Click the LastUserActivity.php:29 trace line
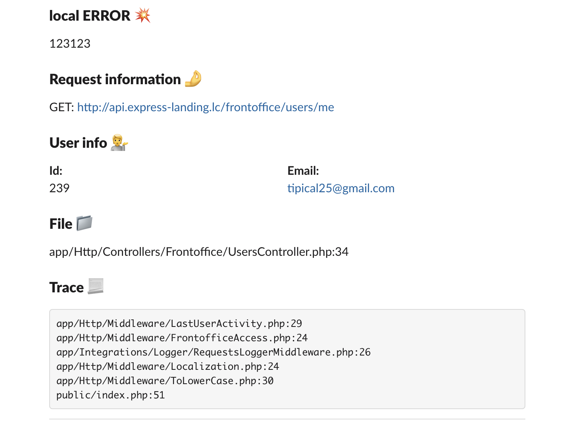Screen dimensions: 573x429 click(179, 324)
